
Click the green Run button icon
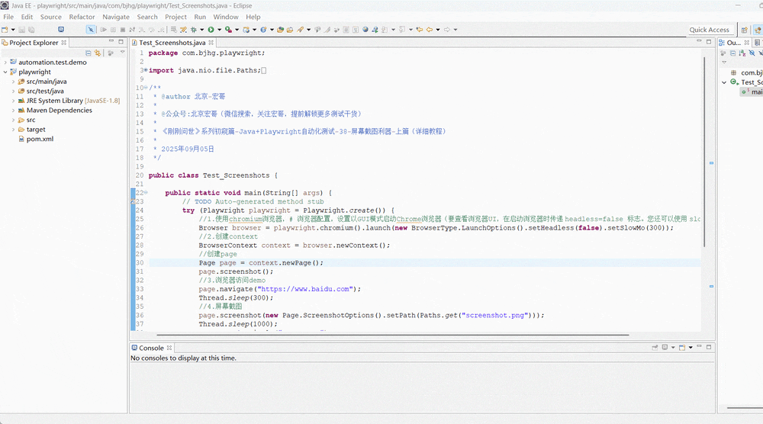point(211,30)
